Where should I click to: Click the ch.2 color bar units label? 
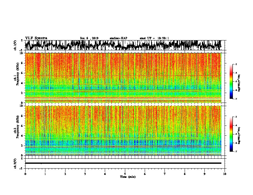pos(239,135)
